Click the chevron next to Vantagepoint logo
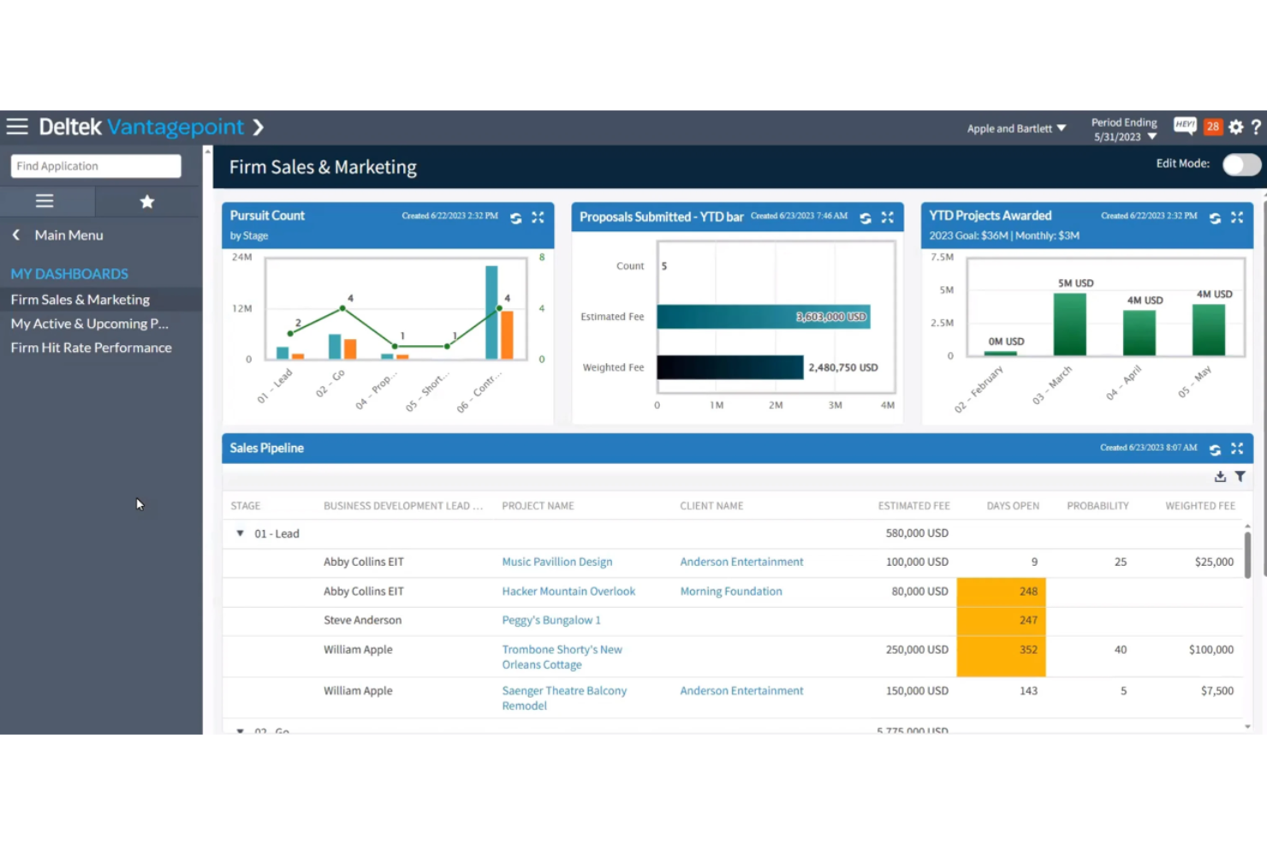This screenshot has height=845, width=1267. (x=258, y=128)
